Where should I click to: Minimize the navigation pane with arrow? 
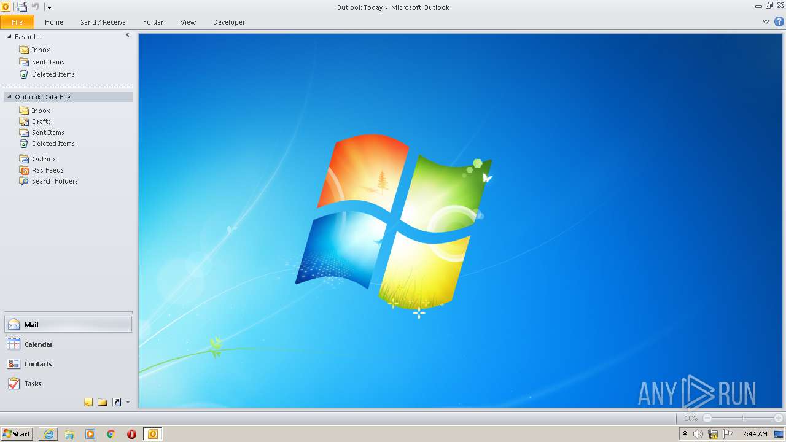(128, 35)
